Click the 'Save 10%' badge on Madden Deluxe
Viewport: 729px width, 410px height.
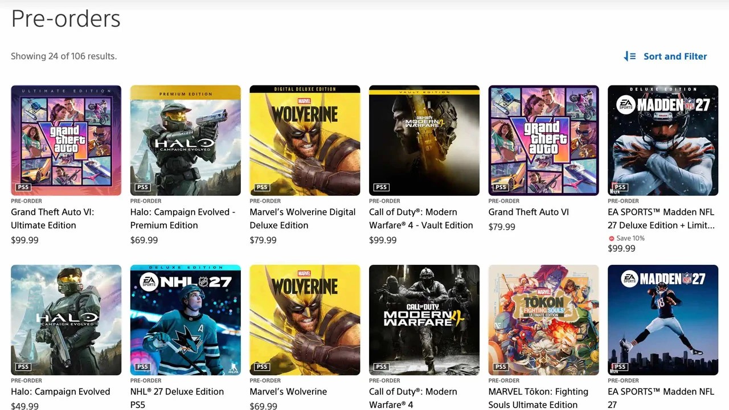(626, 238)
